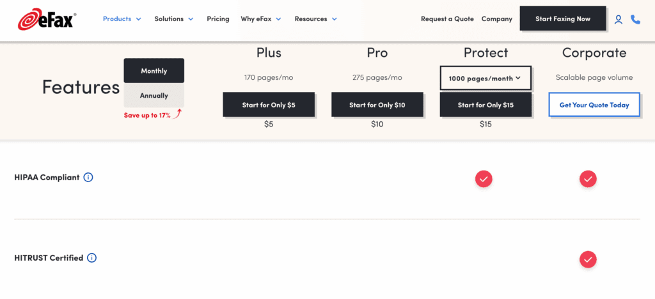Expand the Solutions dropdown

(x=173, y=19)
